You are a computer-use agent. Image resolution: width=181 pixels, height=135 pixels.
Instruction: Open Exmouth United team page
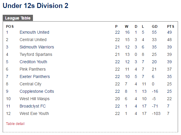pyautogui.click(x=34, y=32)
